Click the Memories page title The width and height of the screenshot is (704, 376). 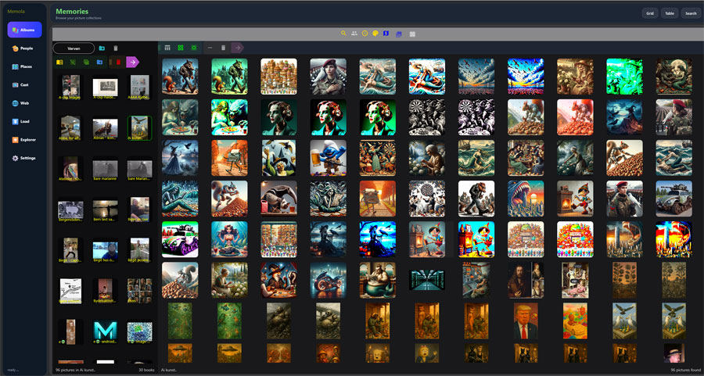72,11
